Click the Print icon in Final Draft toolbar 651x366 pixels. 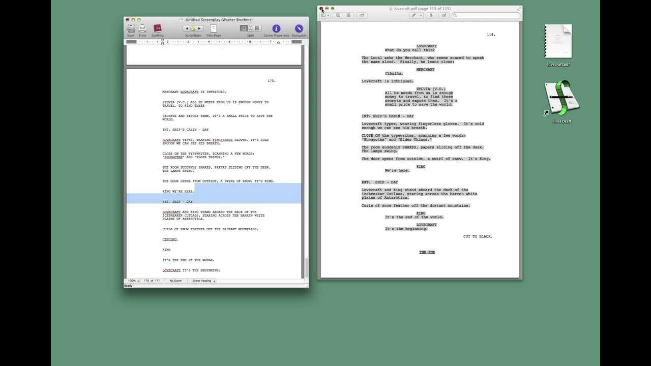click(142, 28)
